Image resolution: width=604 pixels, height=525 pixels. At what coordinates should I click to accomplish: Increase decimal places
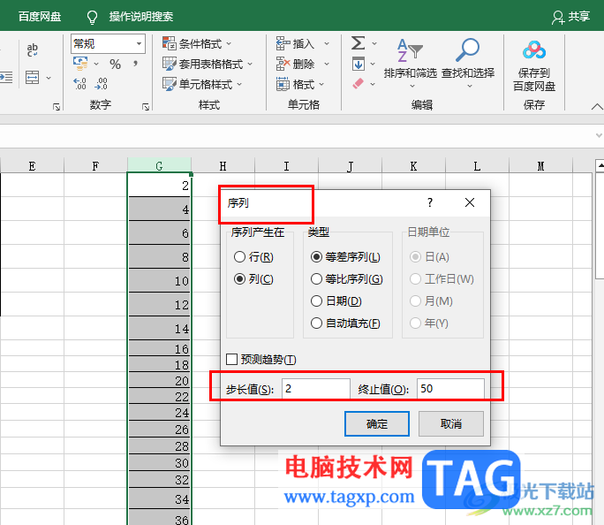point(79,84)
